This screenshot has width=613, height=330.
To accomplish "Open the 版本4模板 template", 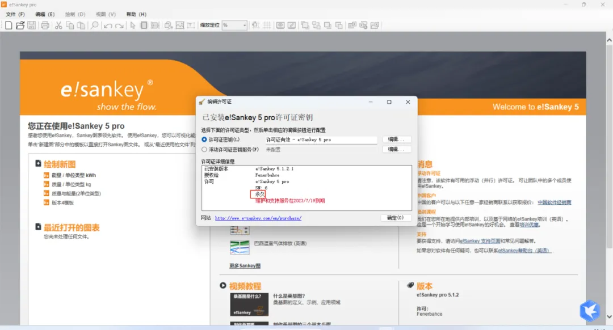I will tap(62, 202).
